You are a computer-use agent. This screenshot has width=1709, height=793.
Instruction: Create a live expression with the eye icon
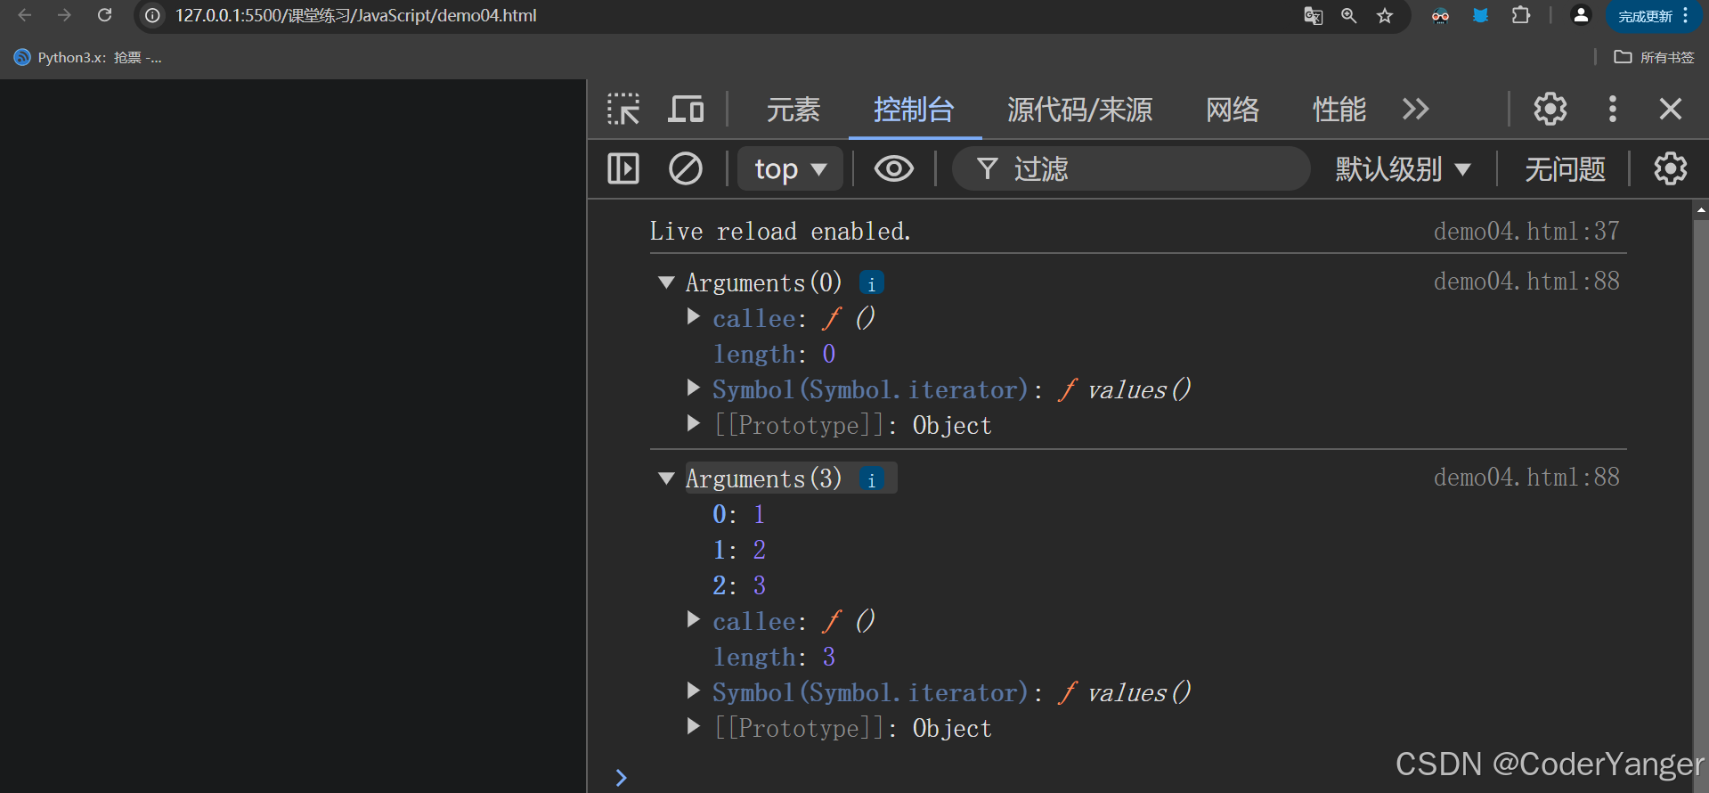coord(894,168)
